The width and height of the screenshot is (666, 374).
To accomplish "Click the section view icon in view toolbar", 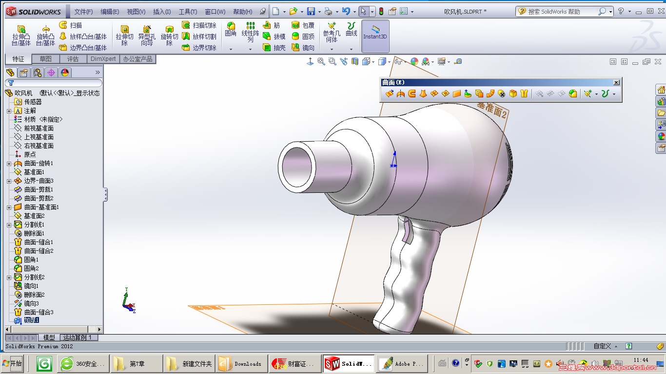I will tap(355, 61).
